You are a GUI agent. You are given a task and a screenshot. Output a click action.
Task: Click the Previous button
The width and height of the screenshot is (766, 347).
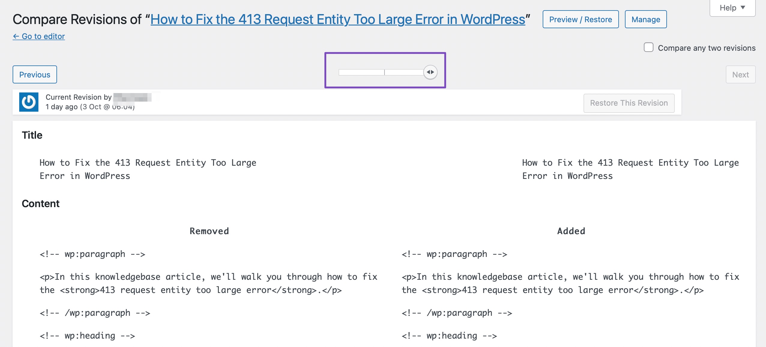click(x=34, y=74)
